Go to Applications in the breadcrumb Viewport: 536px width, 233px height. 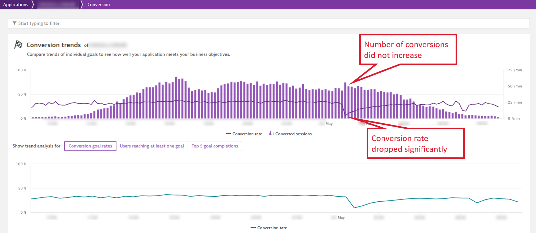pyautogui.click(x=16, y=5)
